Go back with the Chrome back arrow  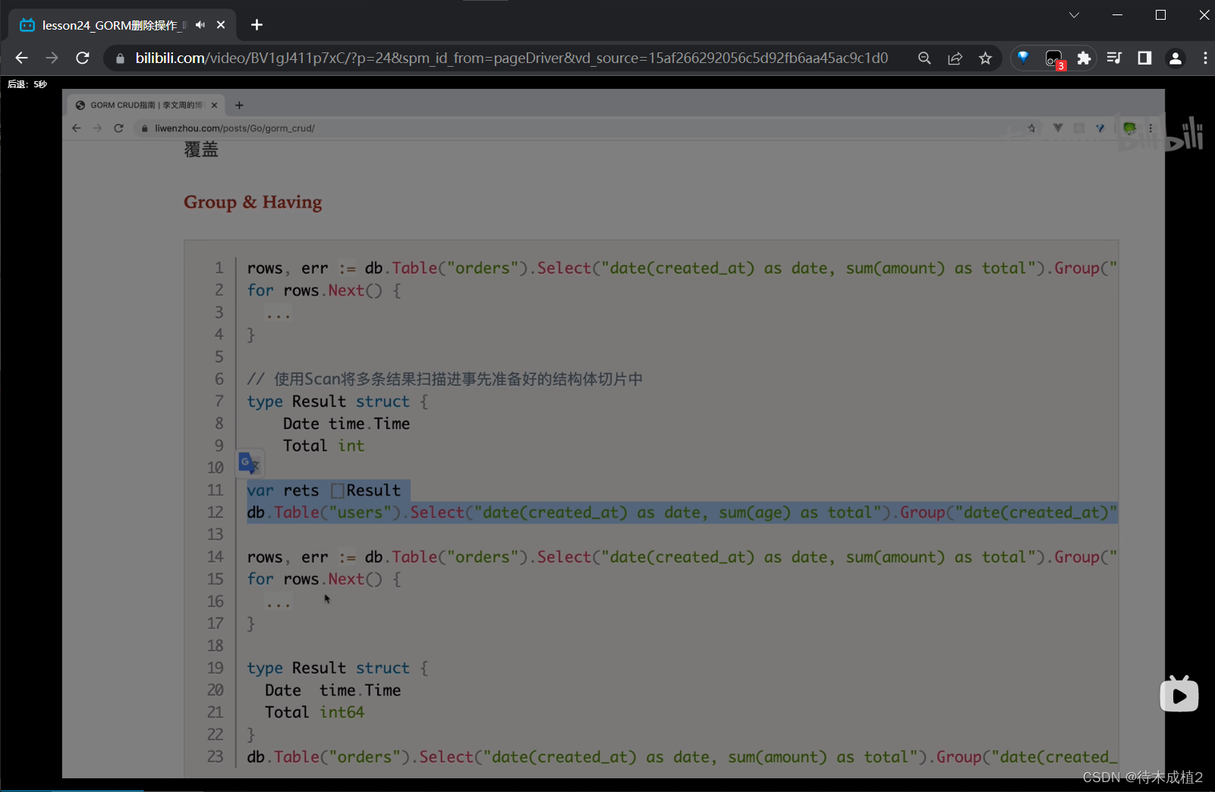coord(21,58)
